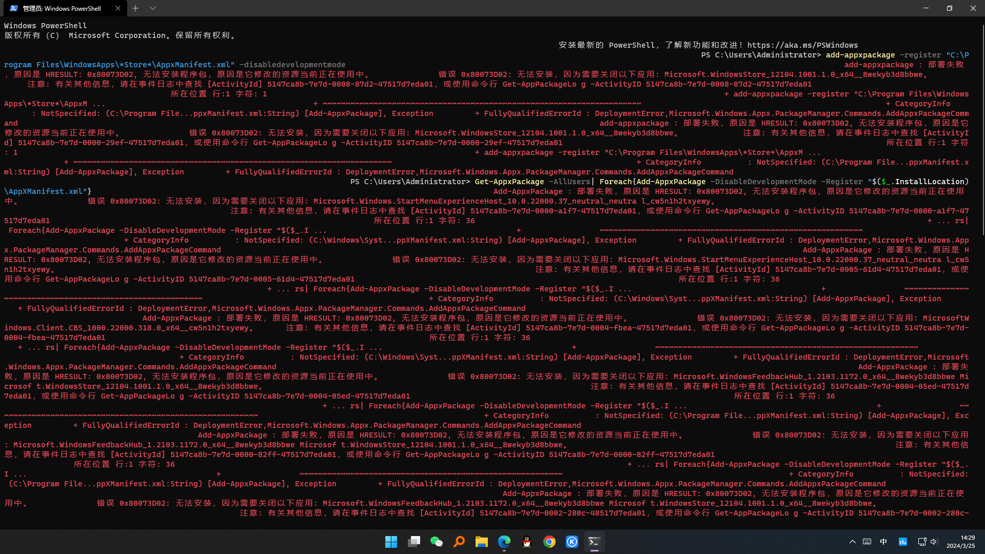This screenshot has height=554, width=985.
Task: Expand the new tab profile dropdown
Action: pos(153,8)
